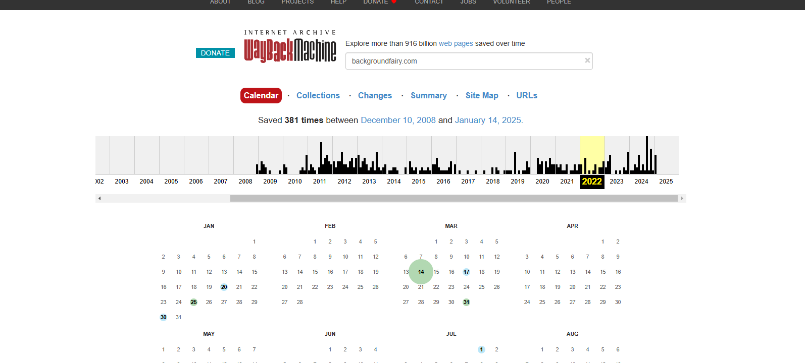The image size is (805, 363).
Task: Select the highlighted year 2022 on the timeline
Action: (x=592, y=181)
